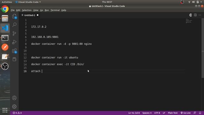Click the feedback icon in status bar
This screenshot has height=115, width=204.
click(195, 113)
